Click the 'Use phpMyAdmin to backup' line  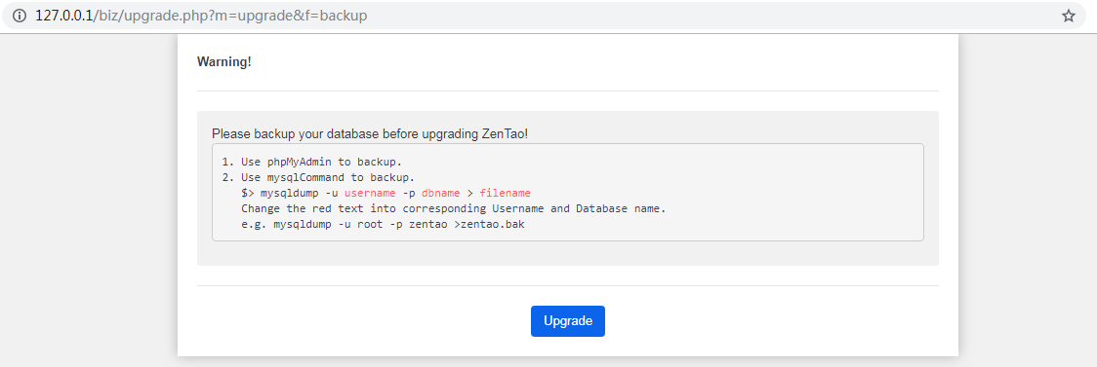(312, 162)
